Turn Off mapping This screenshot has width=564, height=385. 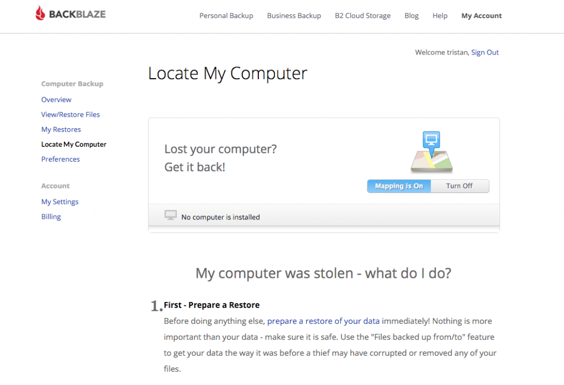[x=459, y=186]
